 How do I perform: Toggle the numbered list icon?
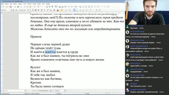tap(70, 10)
